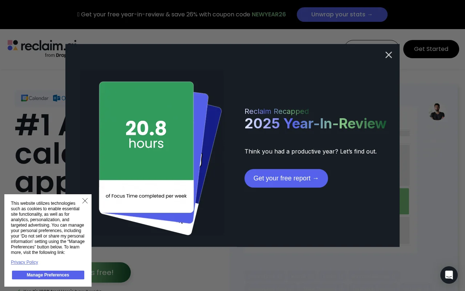Click 'Unwrap your stats →' in banner

click(342, 15)
